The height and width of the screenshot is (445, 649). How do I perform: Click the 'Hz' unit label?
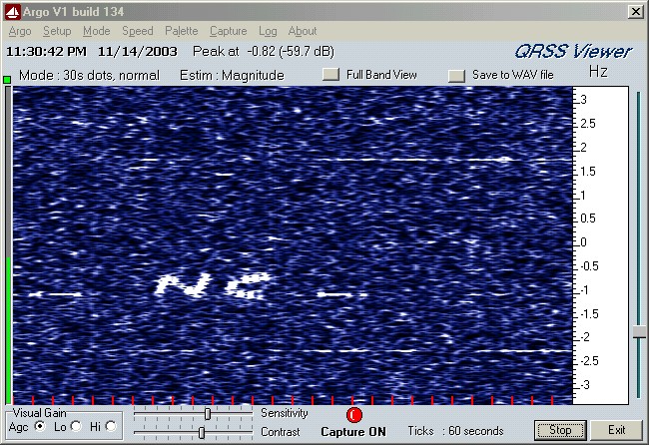(x=598, y=72)
